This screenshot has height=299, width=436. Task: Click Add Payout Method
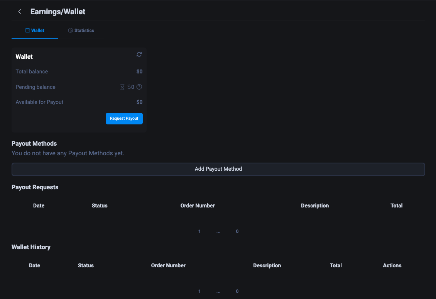(218, 169)
